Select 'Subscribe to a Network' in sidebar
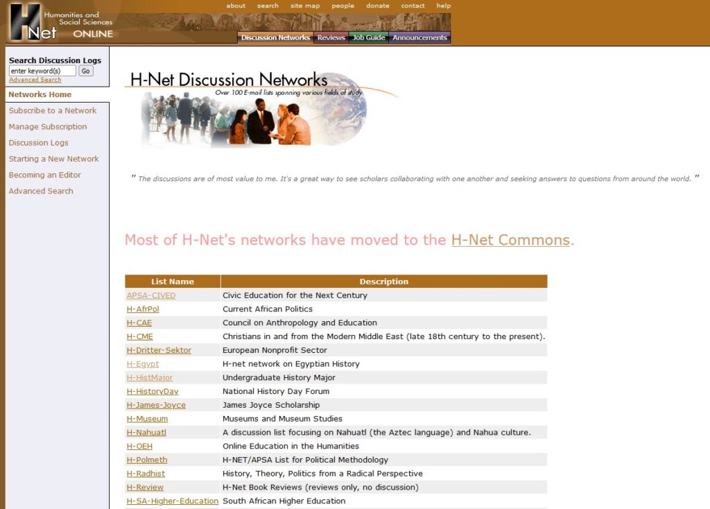The height and width of the screenshot is (509, 710). pos(53,110)
